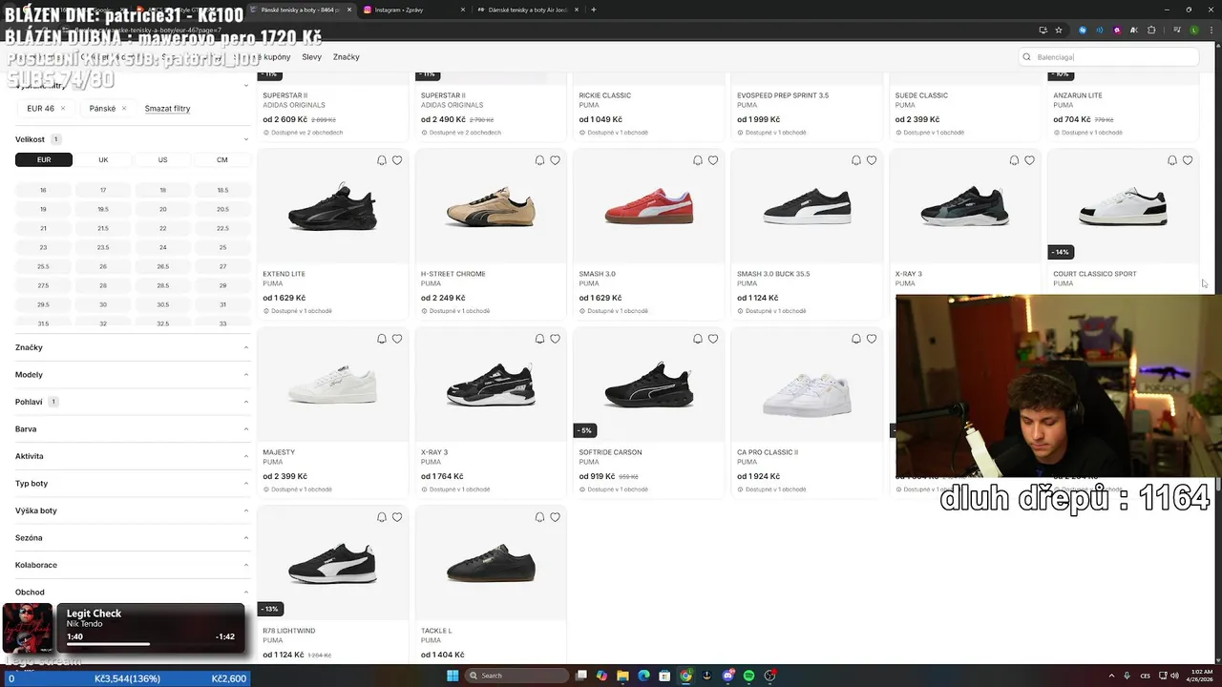
Task: Select EUR size unit toggle
Action: click(x=44, y=159)
